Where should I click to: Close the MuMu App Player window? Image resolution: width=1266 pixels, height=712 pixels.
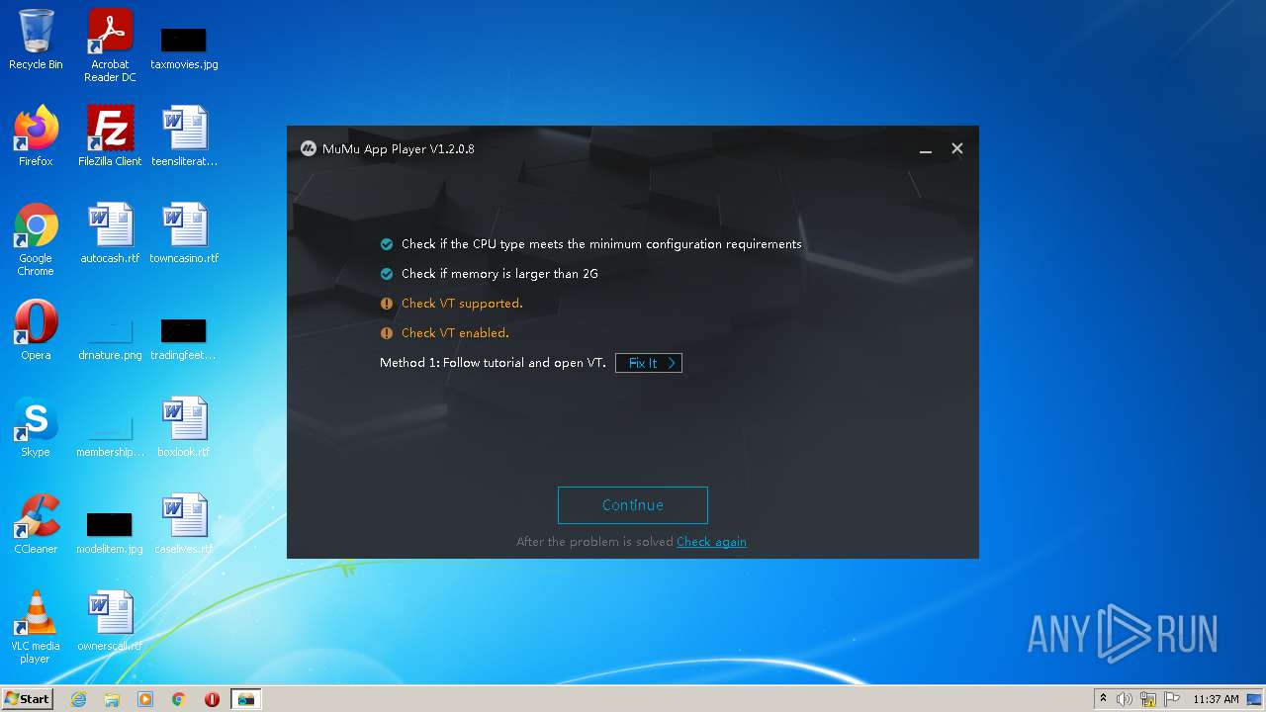coord(956,148)
